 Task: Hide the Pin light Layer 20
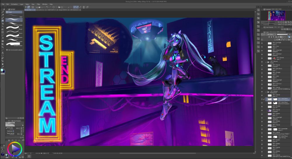(262, 107)
